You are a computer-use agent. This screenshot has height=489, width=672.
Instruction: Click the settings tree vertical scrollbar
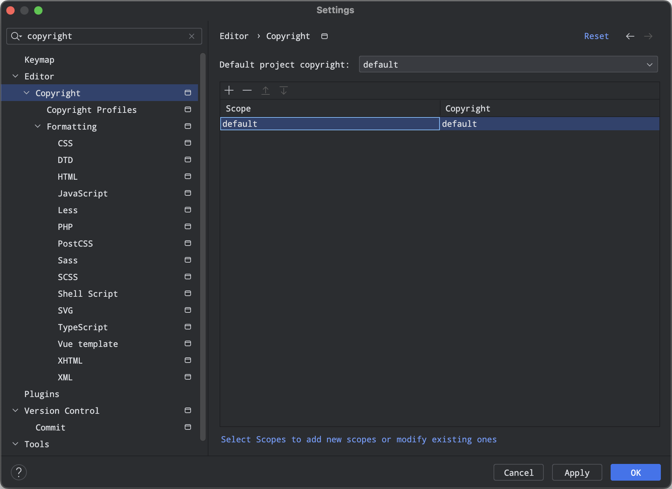click(203, 244)
